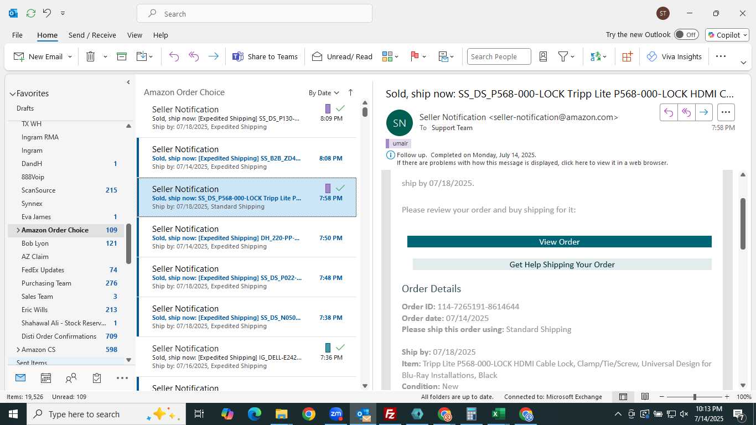756x425 pixels.
Task: Expand the ribbon display options chevron
Action: pyautogui.click(x=743, y=63)
